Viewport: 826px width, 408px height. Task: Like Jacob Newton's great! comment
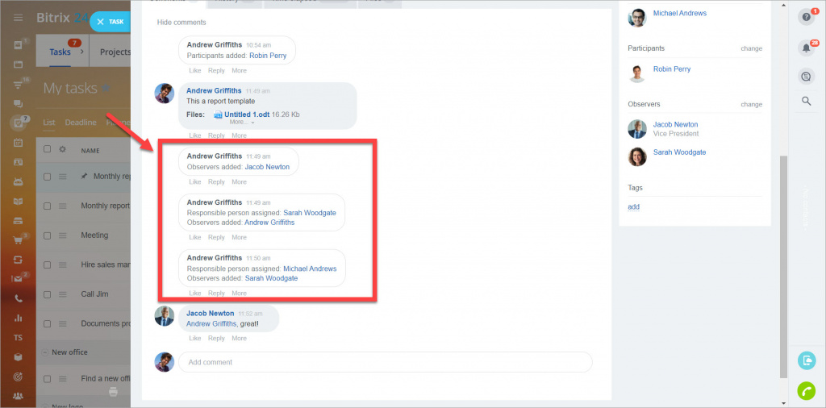[x=195, y=339]
